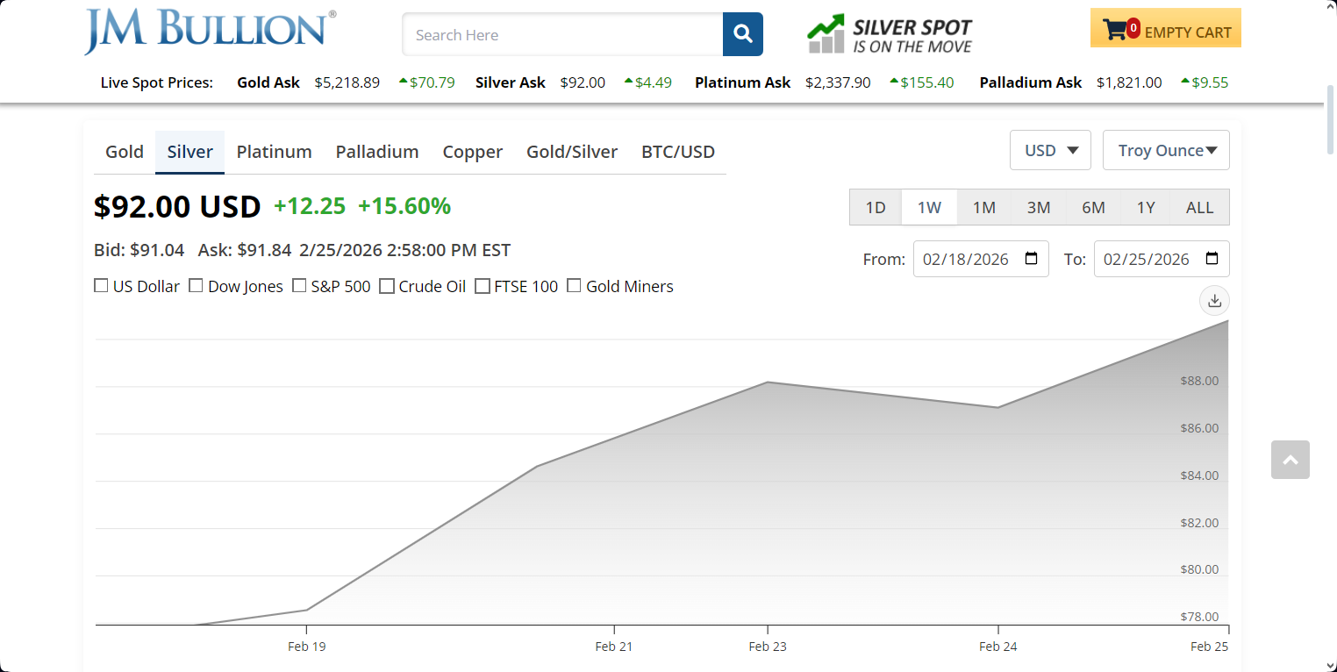Screen dimensions: 1337x672
Task: Open the Gold/Silver ratio tab
Action: click(572, 152)
